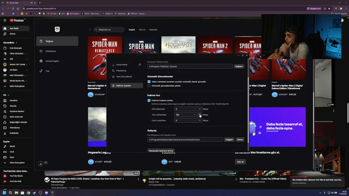
Task: Click the Epic Games logo in launcher
Action: [57, 29]
